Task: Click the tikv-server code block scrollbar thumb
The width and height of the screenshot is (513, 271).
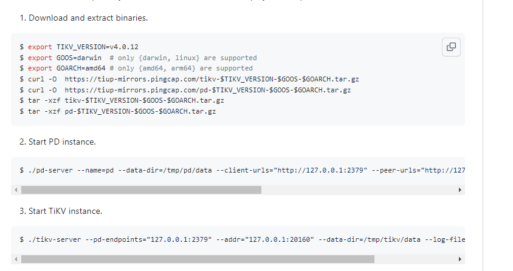Action: tap(198, 259)
